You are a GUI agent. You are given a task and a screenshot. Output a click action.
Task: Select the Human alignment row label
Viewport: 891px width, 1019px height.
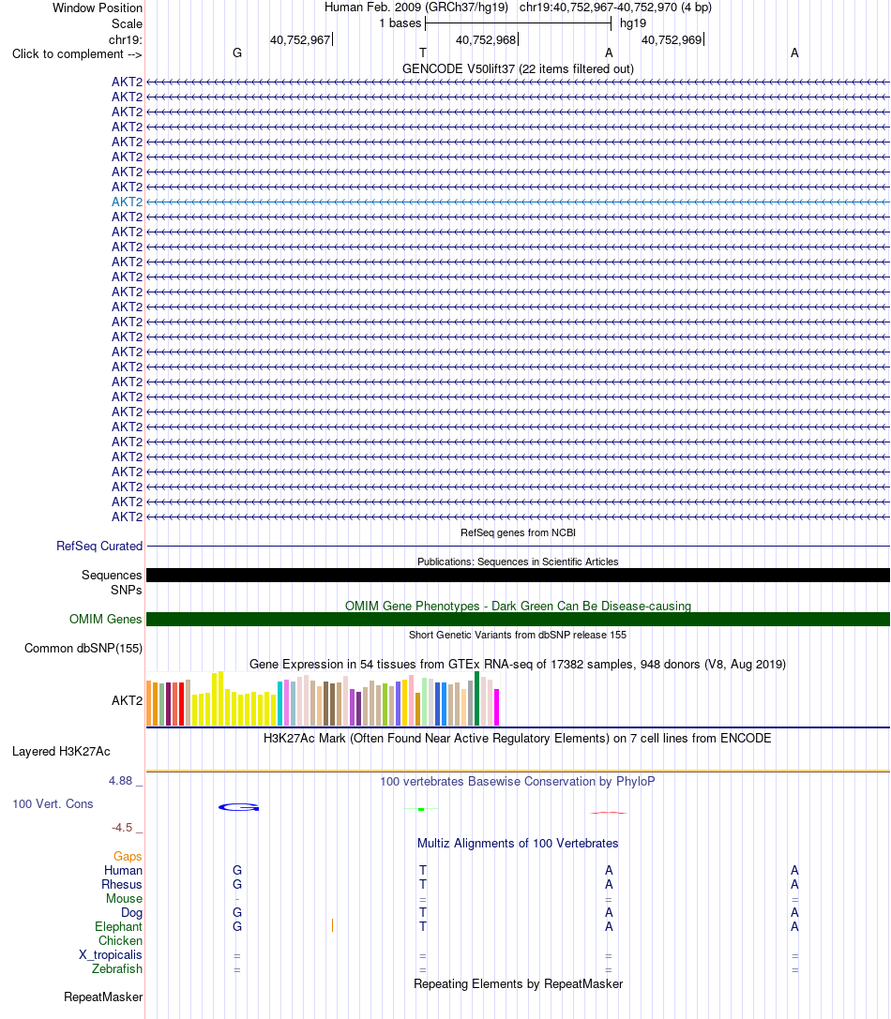(x=123, y=871)
